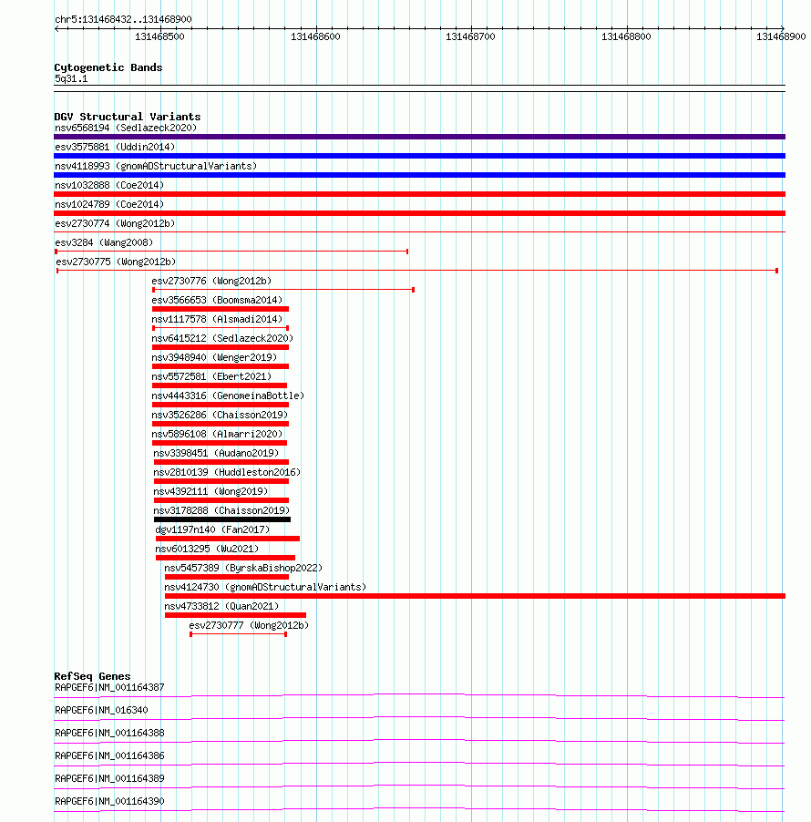Open the nsv3398451 (Audano2019) label
Viewport: 811px width, 822px height.
216,453
